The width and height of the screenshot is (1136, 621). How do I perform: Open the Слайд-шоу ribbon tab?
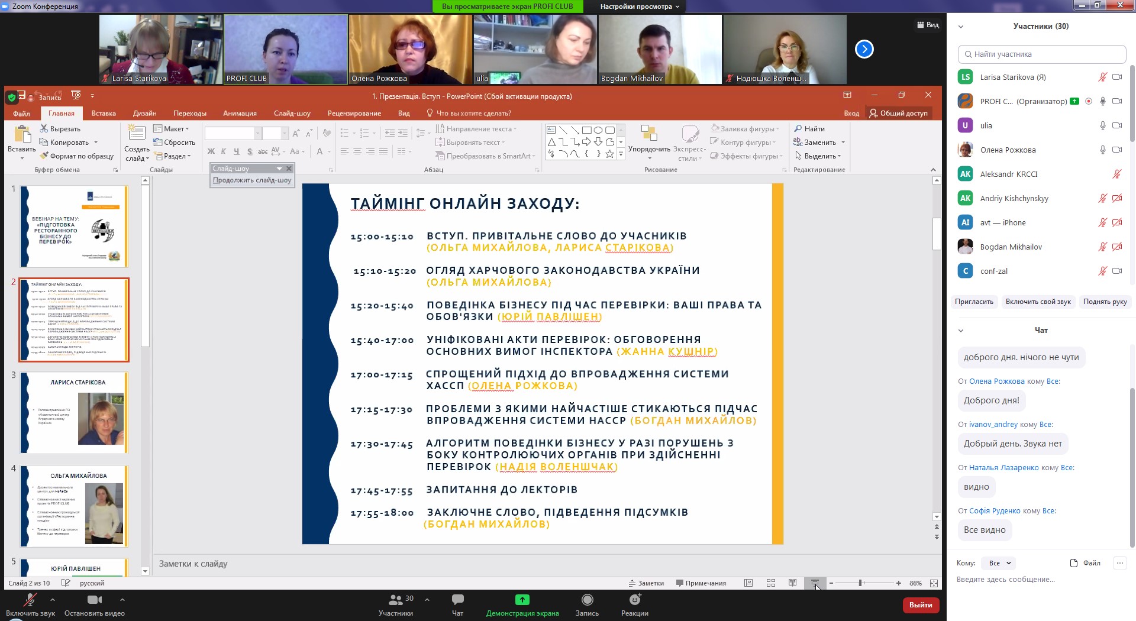click(292, 113)
